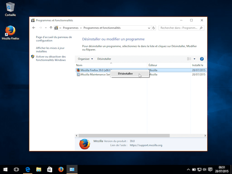The height and width of the screenshot is (174, 232).
Task: Expand the view options dropdown arrow
Action: tap(195, 59)
